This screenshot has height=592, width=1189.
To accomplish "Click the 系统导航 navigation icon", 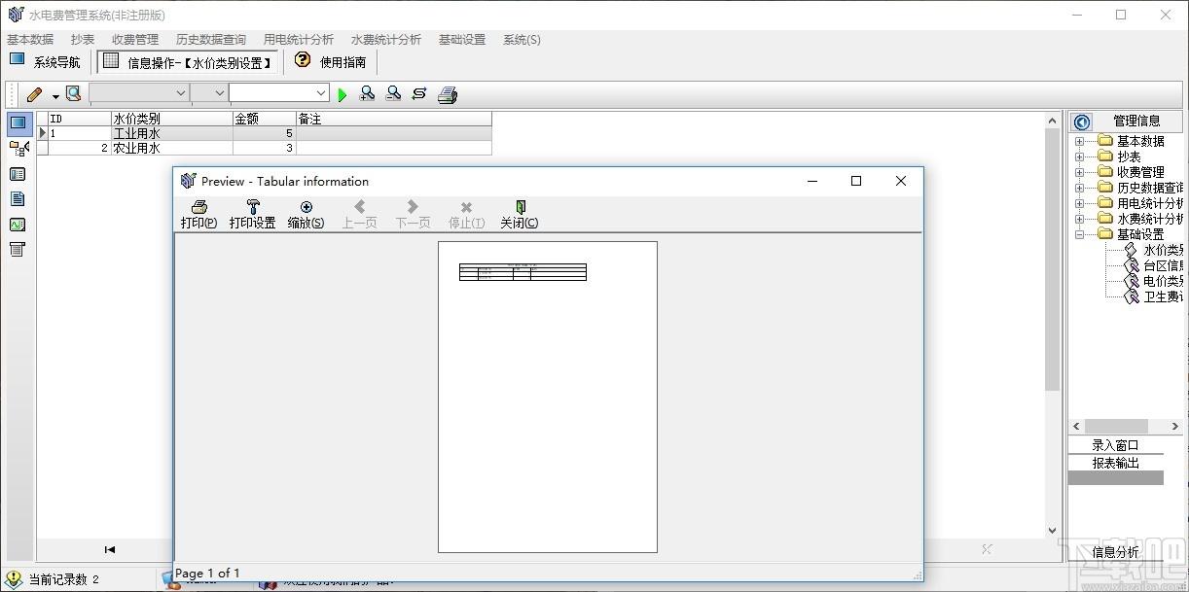I will [x=17, y=59].
